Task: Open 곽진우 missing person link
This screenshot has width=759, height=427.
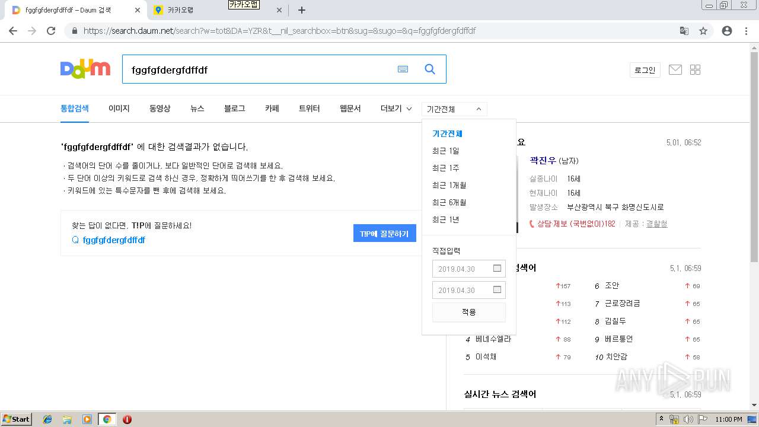Action: click(x=543, y=161)
